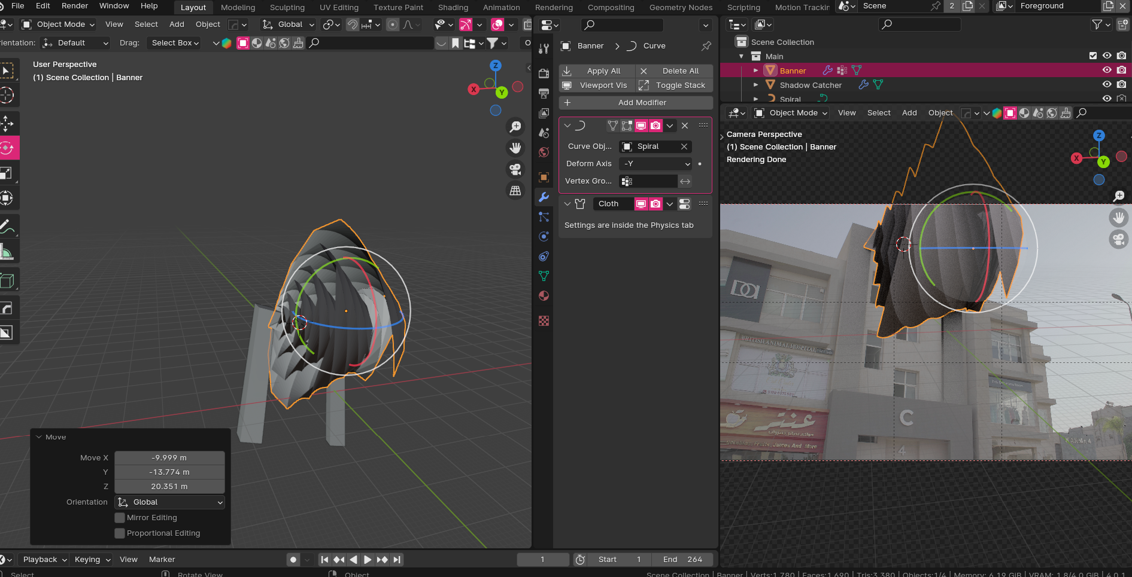Open the Texture properties tab
This screenshot has height=577, width=1132.
point(544,320)
